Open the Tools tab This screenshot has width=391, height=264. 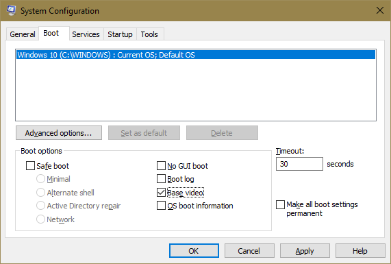pyautogui.click(x=149, y=34)
